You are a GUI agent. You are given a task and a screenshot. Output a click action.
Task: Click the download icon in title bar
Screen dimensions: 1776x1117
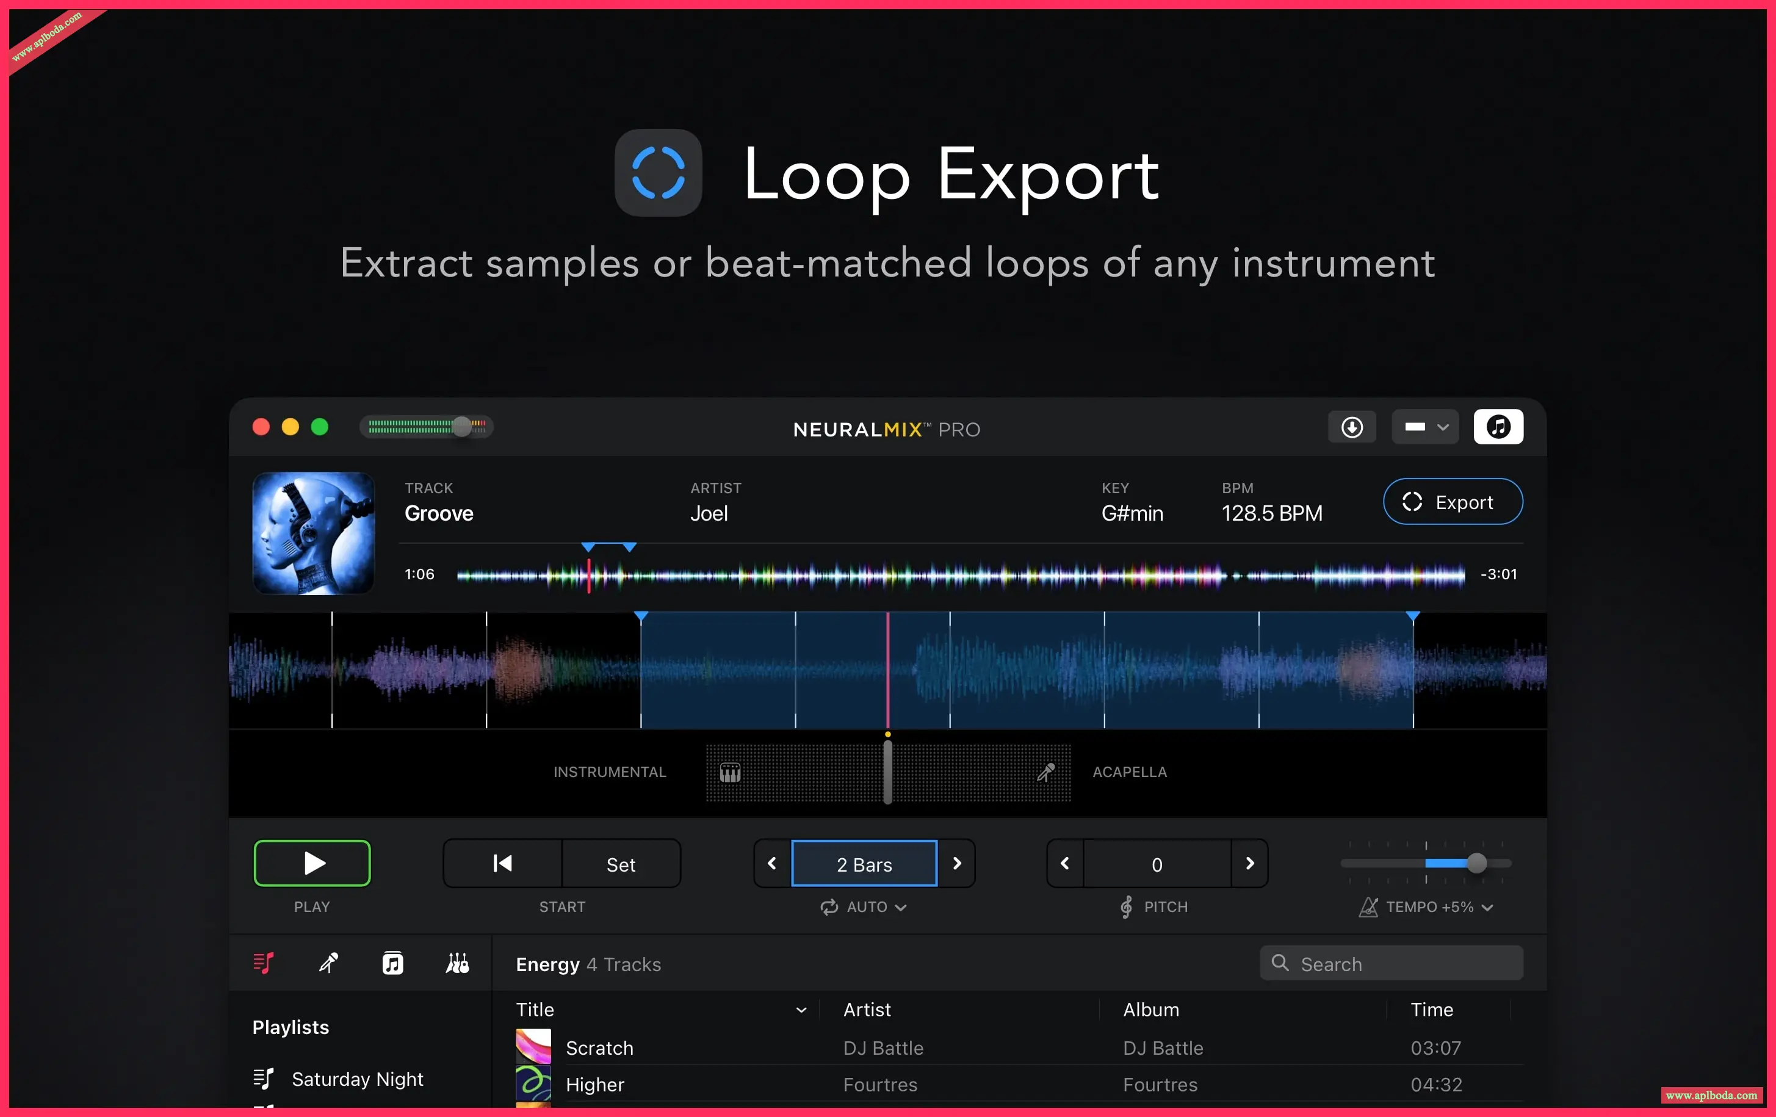click(1351, 427)
